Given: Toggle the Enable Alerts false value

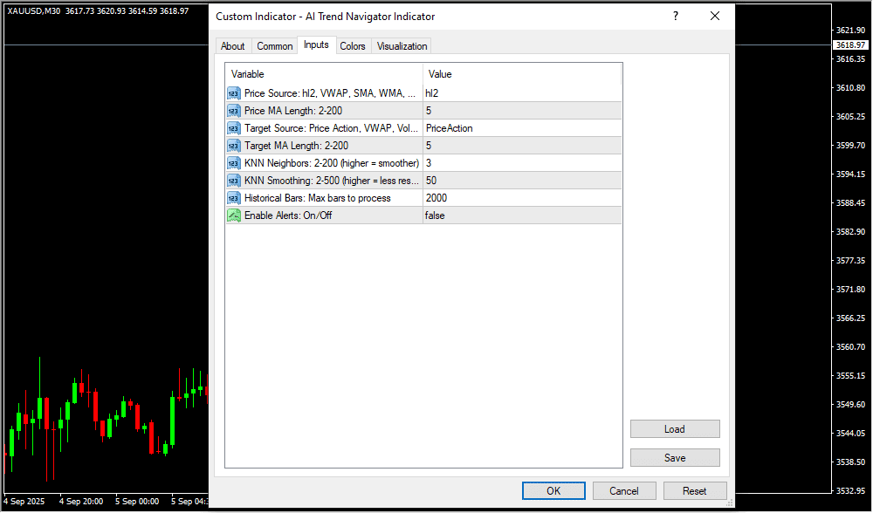Looking at the screenshot, I should 521,215.
